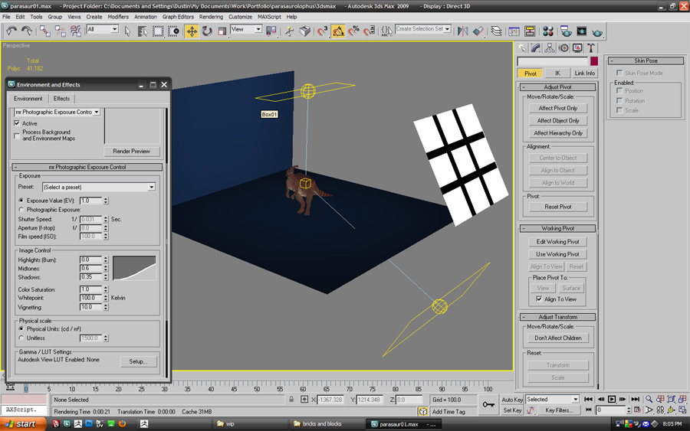Viewport: 690px width, 431px height.
Task: Open the Graph Editors menu
Action: [x=178, y=17]
